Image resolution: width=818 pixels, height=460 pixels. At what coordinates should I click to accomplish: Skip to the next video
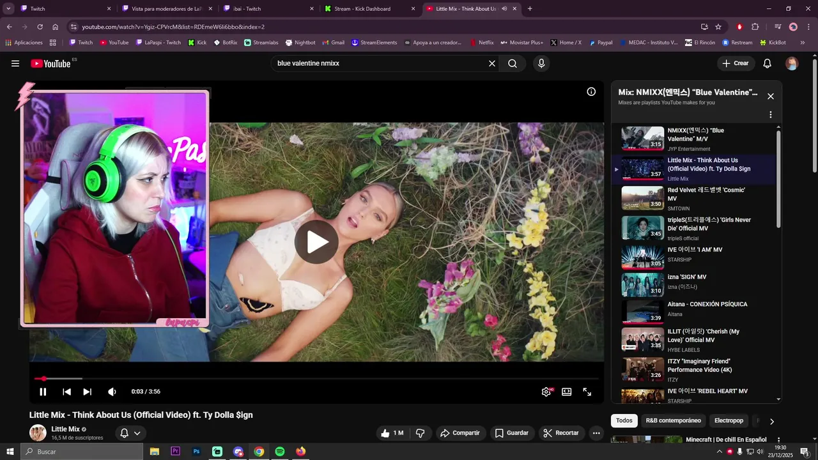point(88,392)
